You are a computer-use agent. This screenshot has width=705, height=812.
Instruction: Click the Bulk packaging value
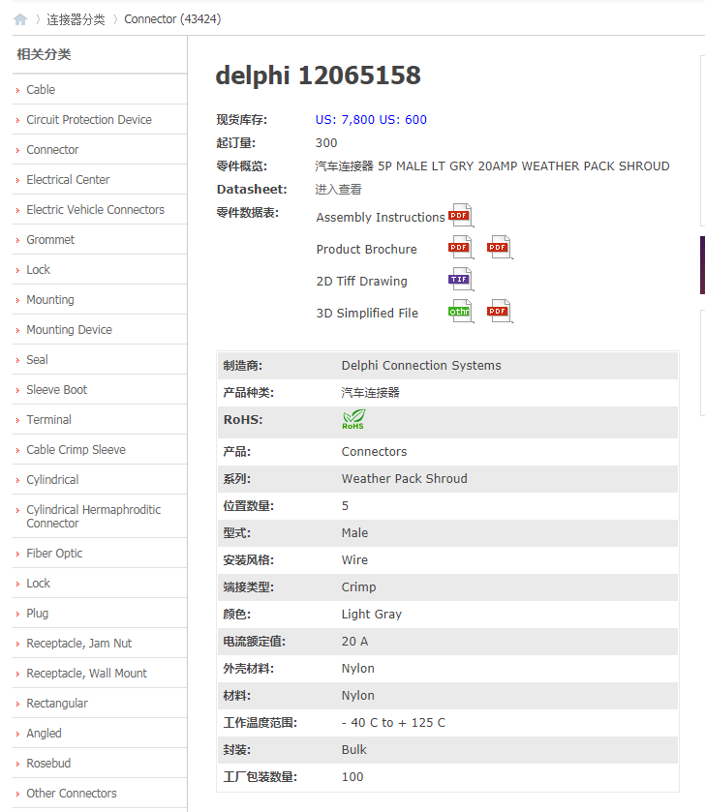[353, 750]
